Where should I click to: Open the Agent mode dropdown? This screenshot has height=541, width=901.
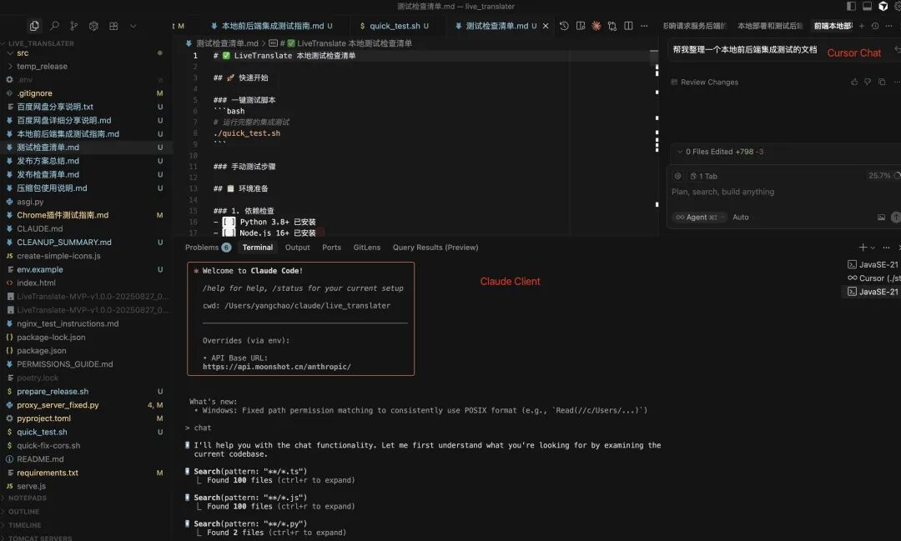tap(699, 217)
